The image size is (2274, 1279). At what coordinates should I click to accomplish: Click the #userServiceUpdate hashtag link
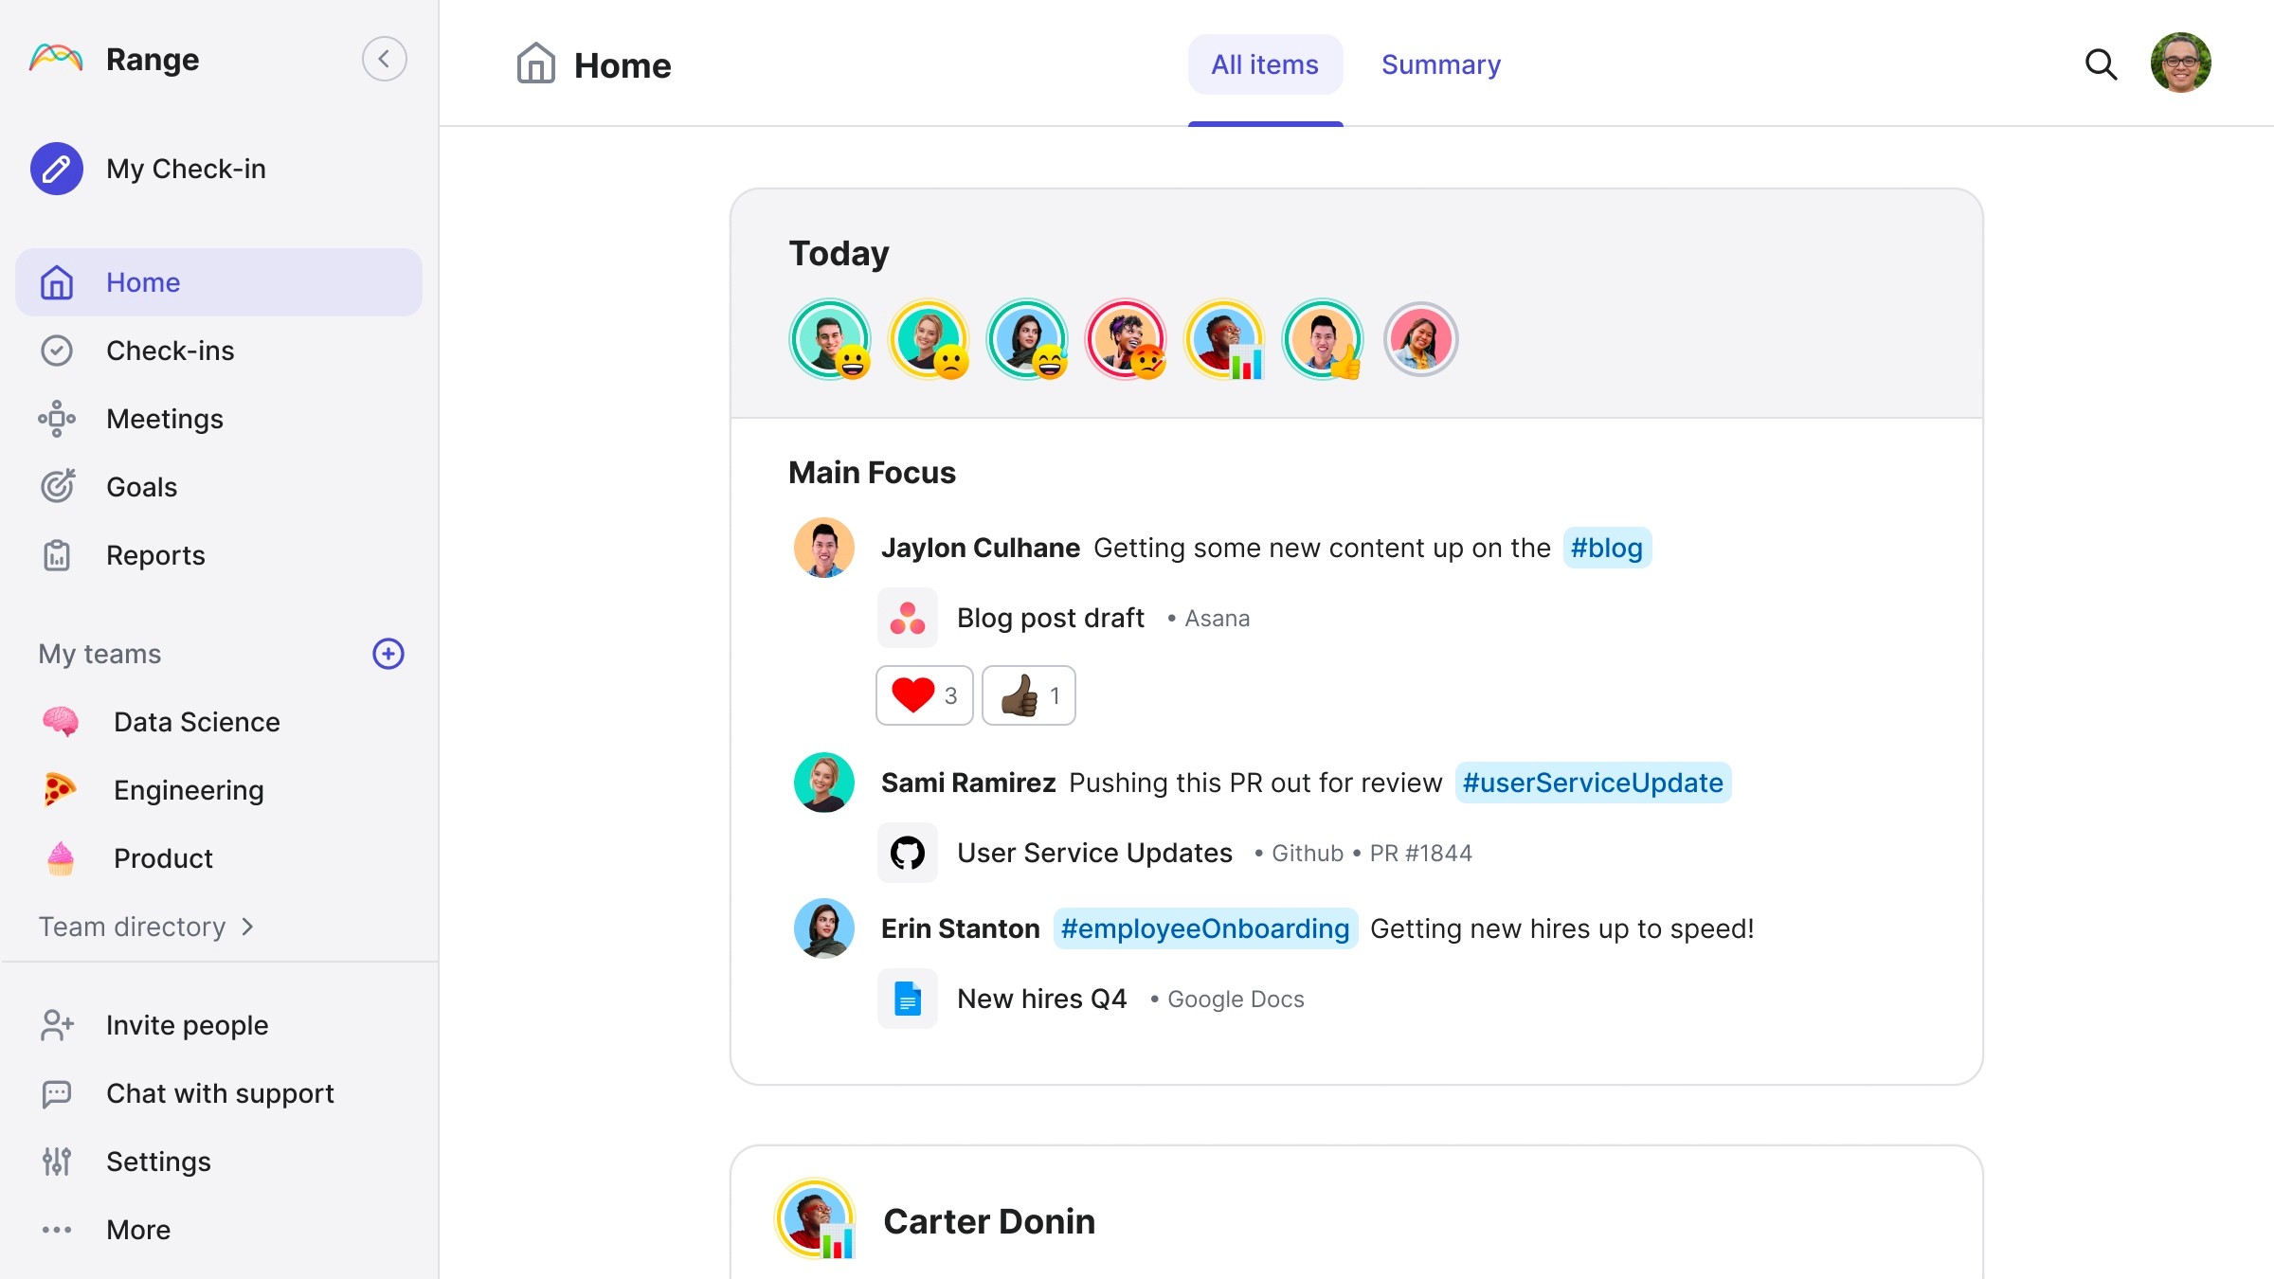point(1592,783)
